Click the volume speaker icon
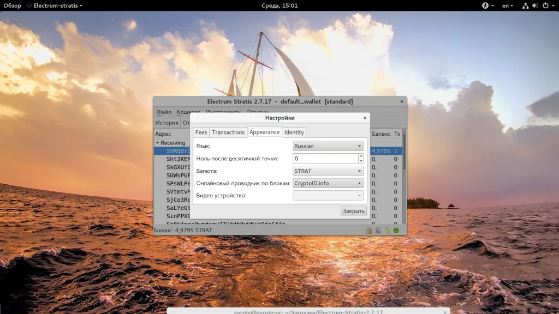Screen dimensions: 559x314 535,5
